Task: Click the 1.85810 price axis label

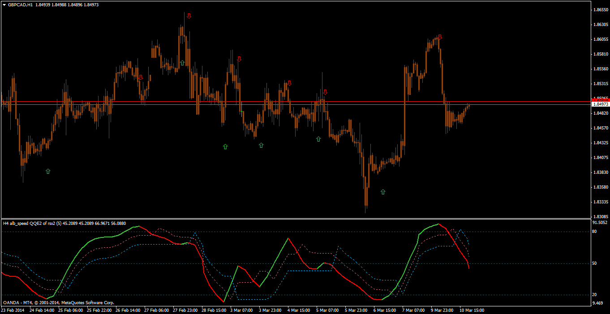Action: pyautogui.click(x=600, y=54)
